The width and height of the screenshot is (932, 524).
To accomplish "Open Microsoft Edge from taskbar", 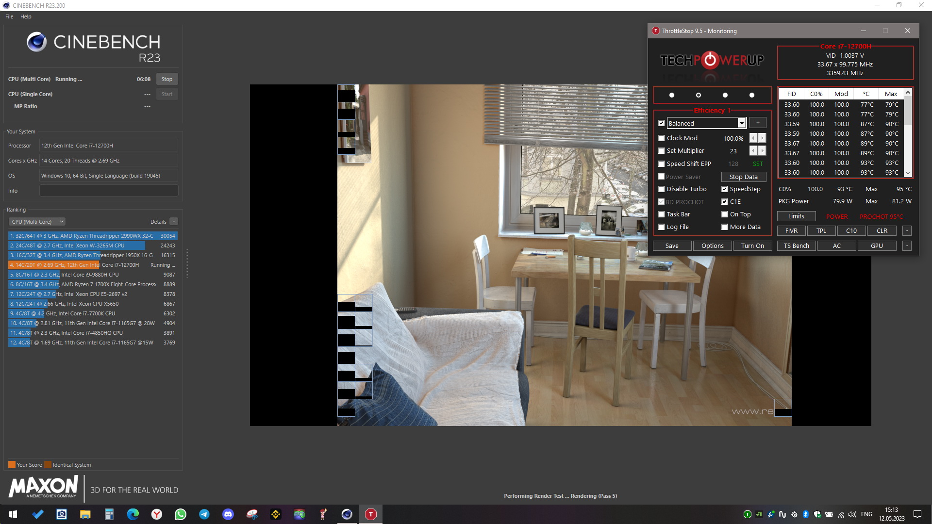I will coord(133,514).
